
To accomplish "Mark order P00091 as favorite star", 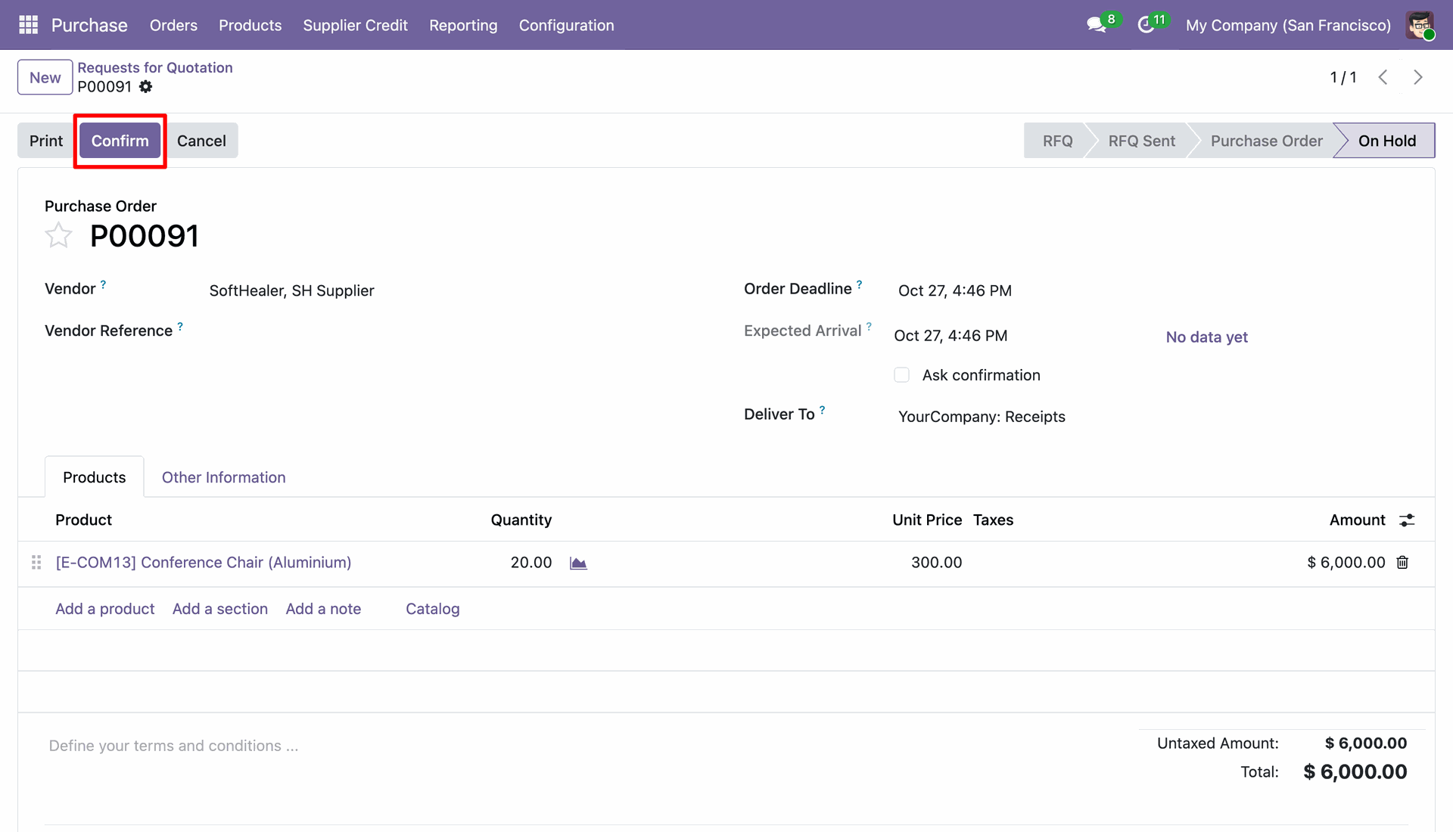I will [58, 236].
